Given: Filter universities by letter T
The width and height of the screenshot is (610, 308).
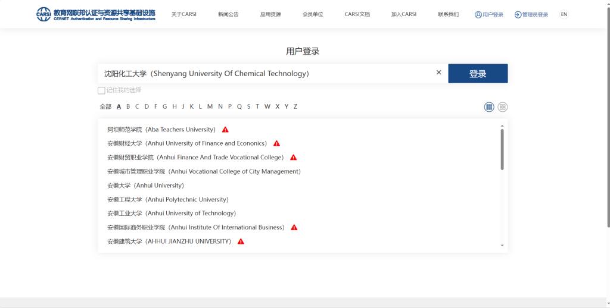Looking at the screenshot, I should click(257, 106).
